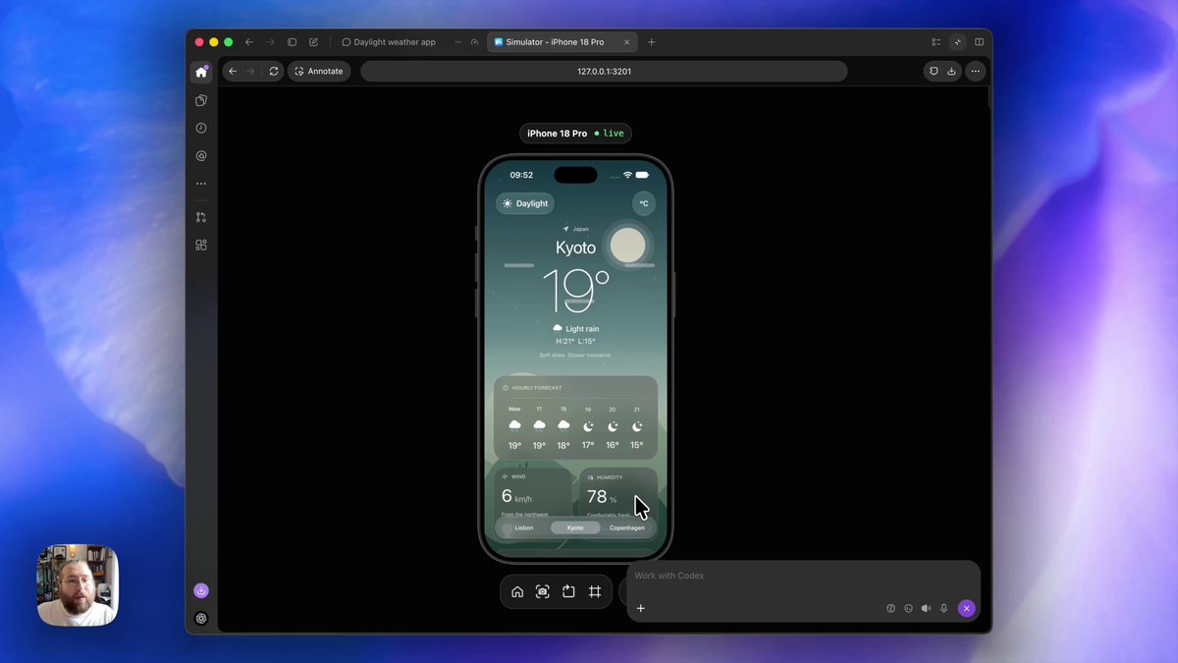Screen dimensions: 1178x663
Task: Tap the Humidity 78% card
Action: [x=617, y=493]
